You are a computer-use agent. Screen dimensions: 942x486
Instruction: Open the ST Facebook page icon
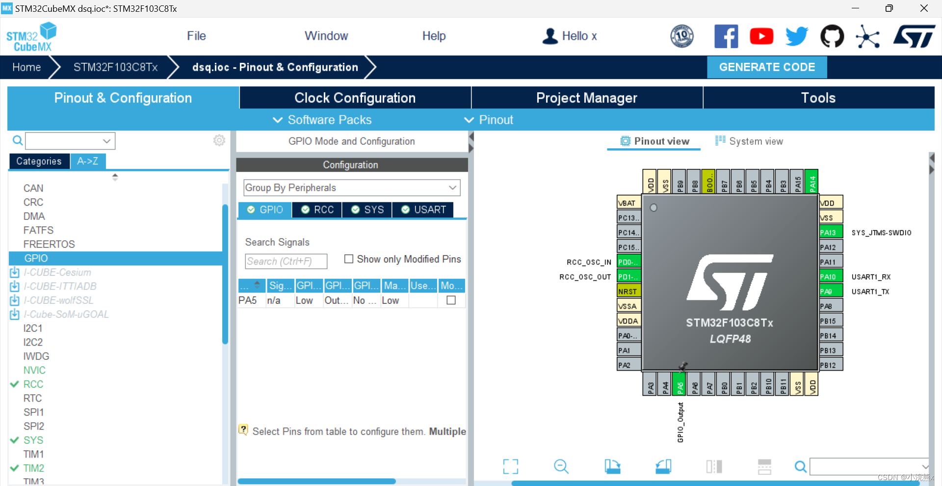click(726, 36)
